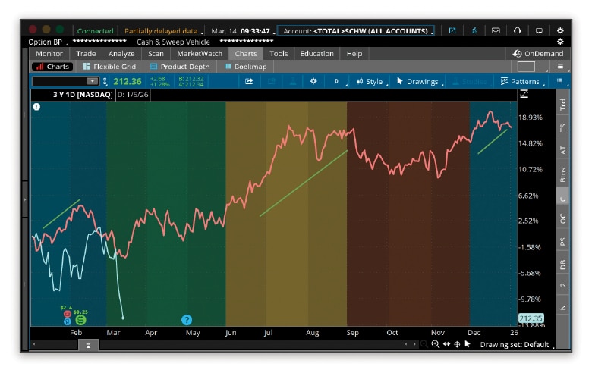Toggle the Trd sidebar button

pos(563,105)
